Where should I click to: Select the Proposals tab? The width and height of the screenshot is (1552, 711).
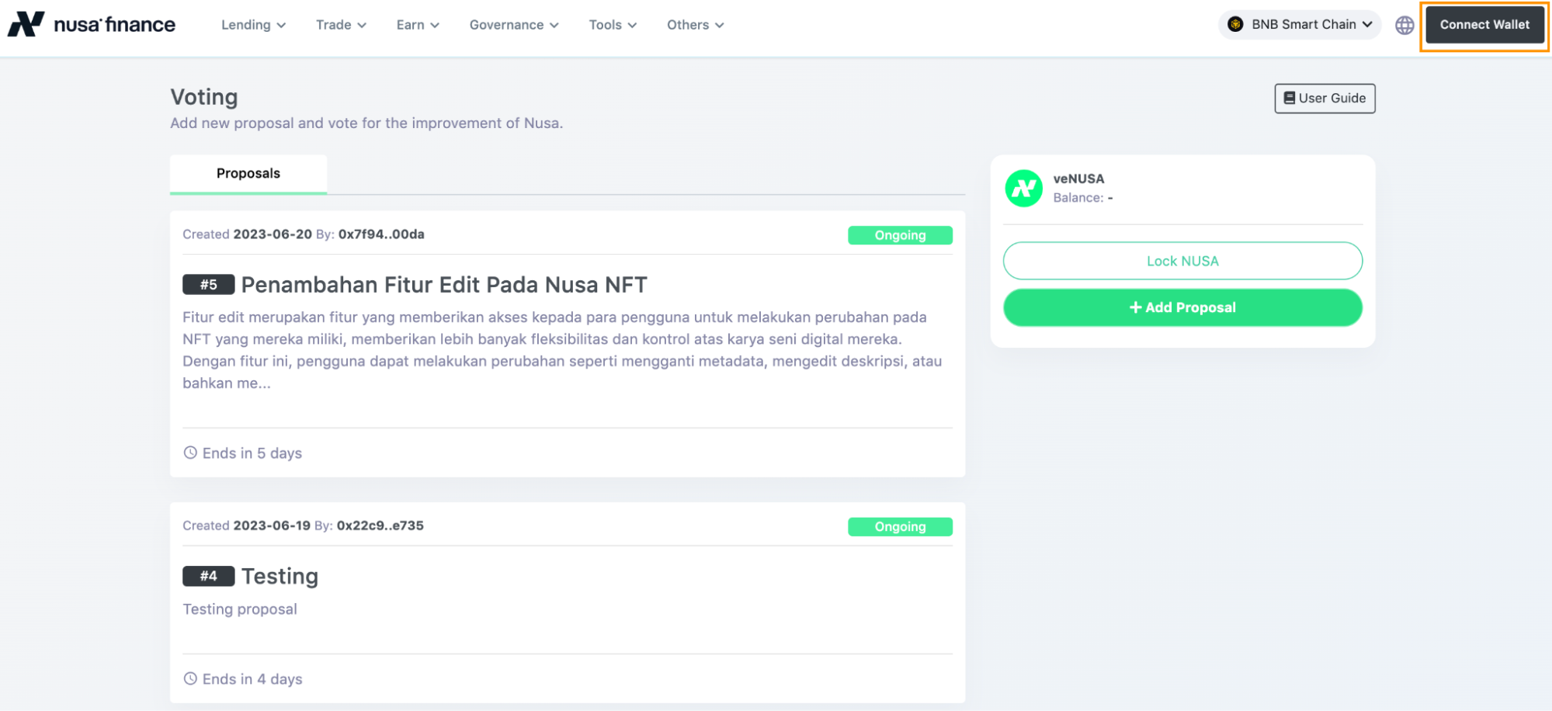248,174
